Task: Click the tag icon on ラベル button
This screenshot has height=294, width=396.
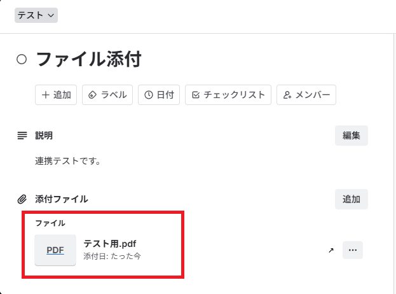Action: pyautogui.click(x=93, y=95)
